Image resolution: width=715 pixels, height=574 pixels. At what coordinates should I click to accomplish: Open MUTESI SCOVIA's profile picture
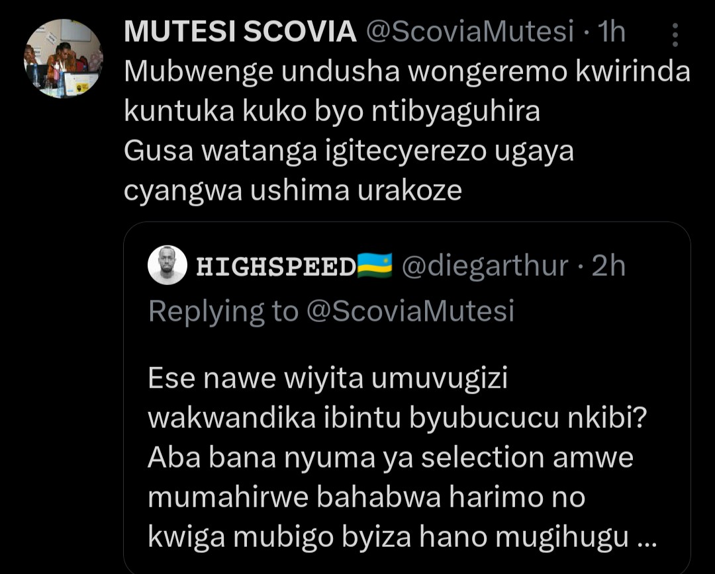coord(64,59)
